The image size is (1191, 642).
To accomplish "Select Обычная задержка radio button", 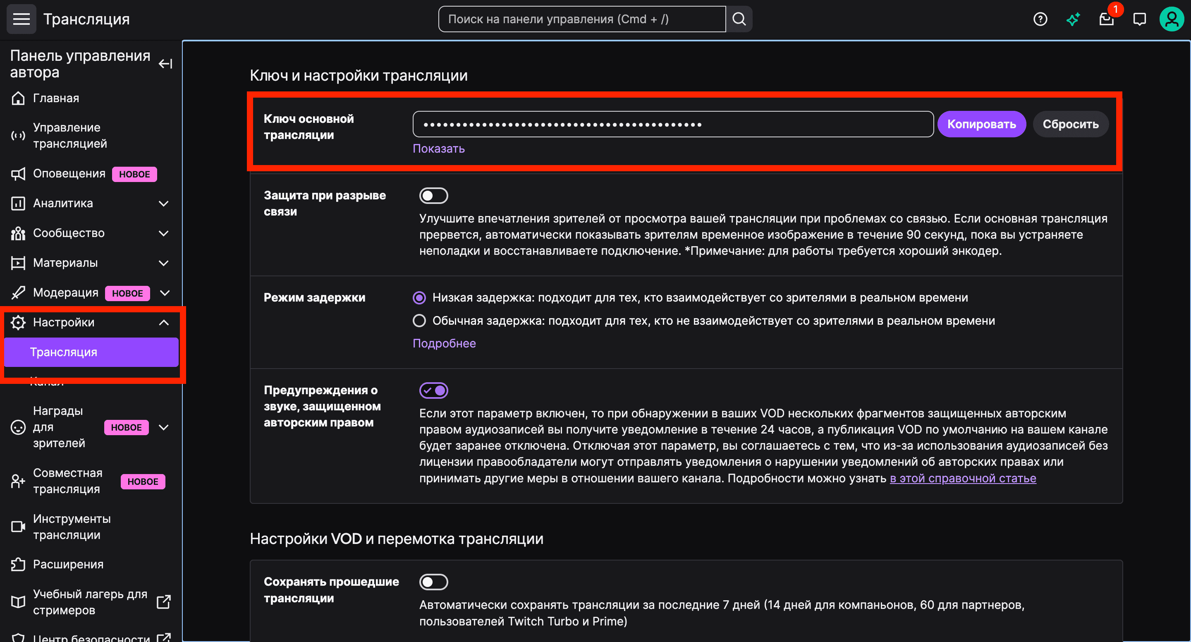I will click(x=419, y=320).
